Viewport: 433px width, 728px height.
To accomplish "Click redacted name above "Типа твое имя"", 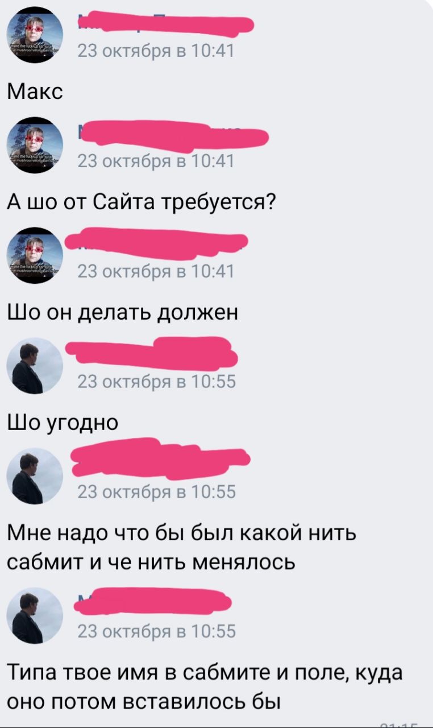I will click(x=154, y=601).
